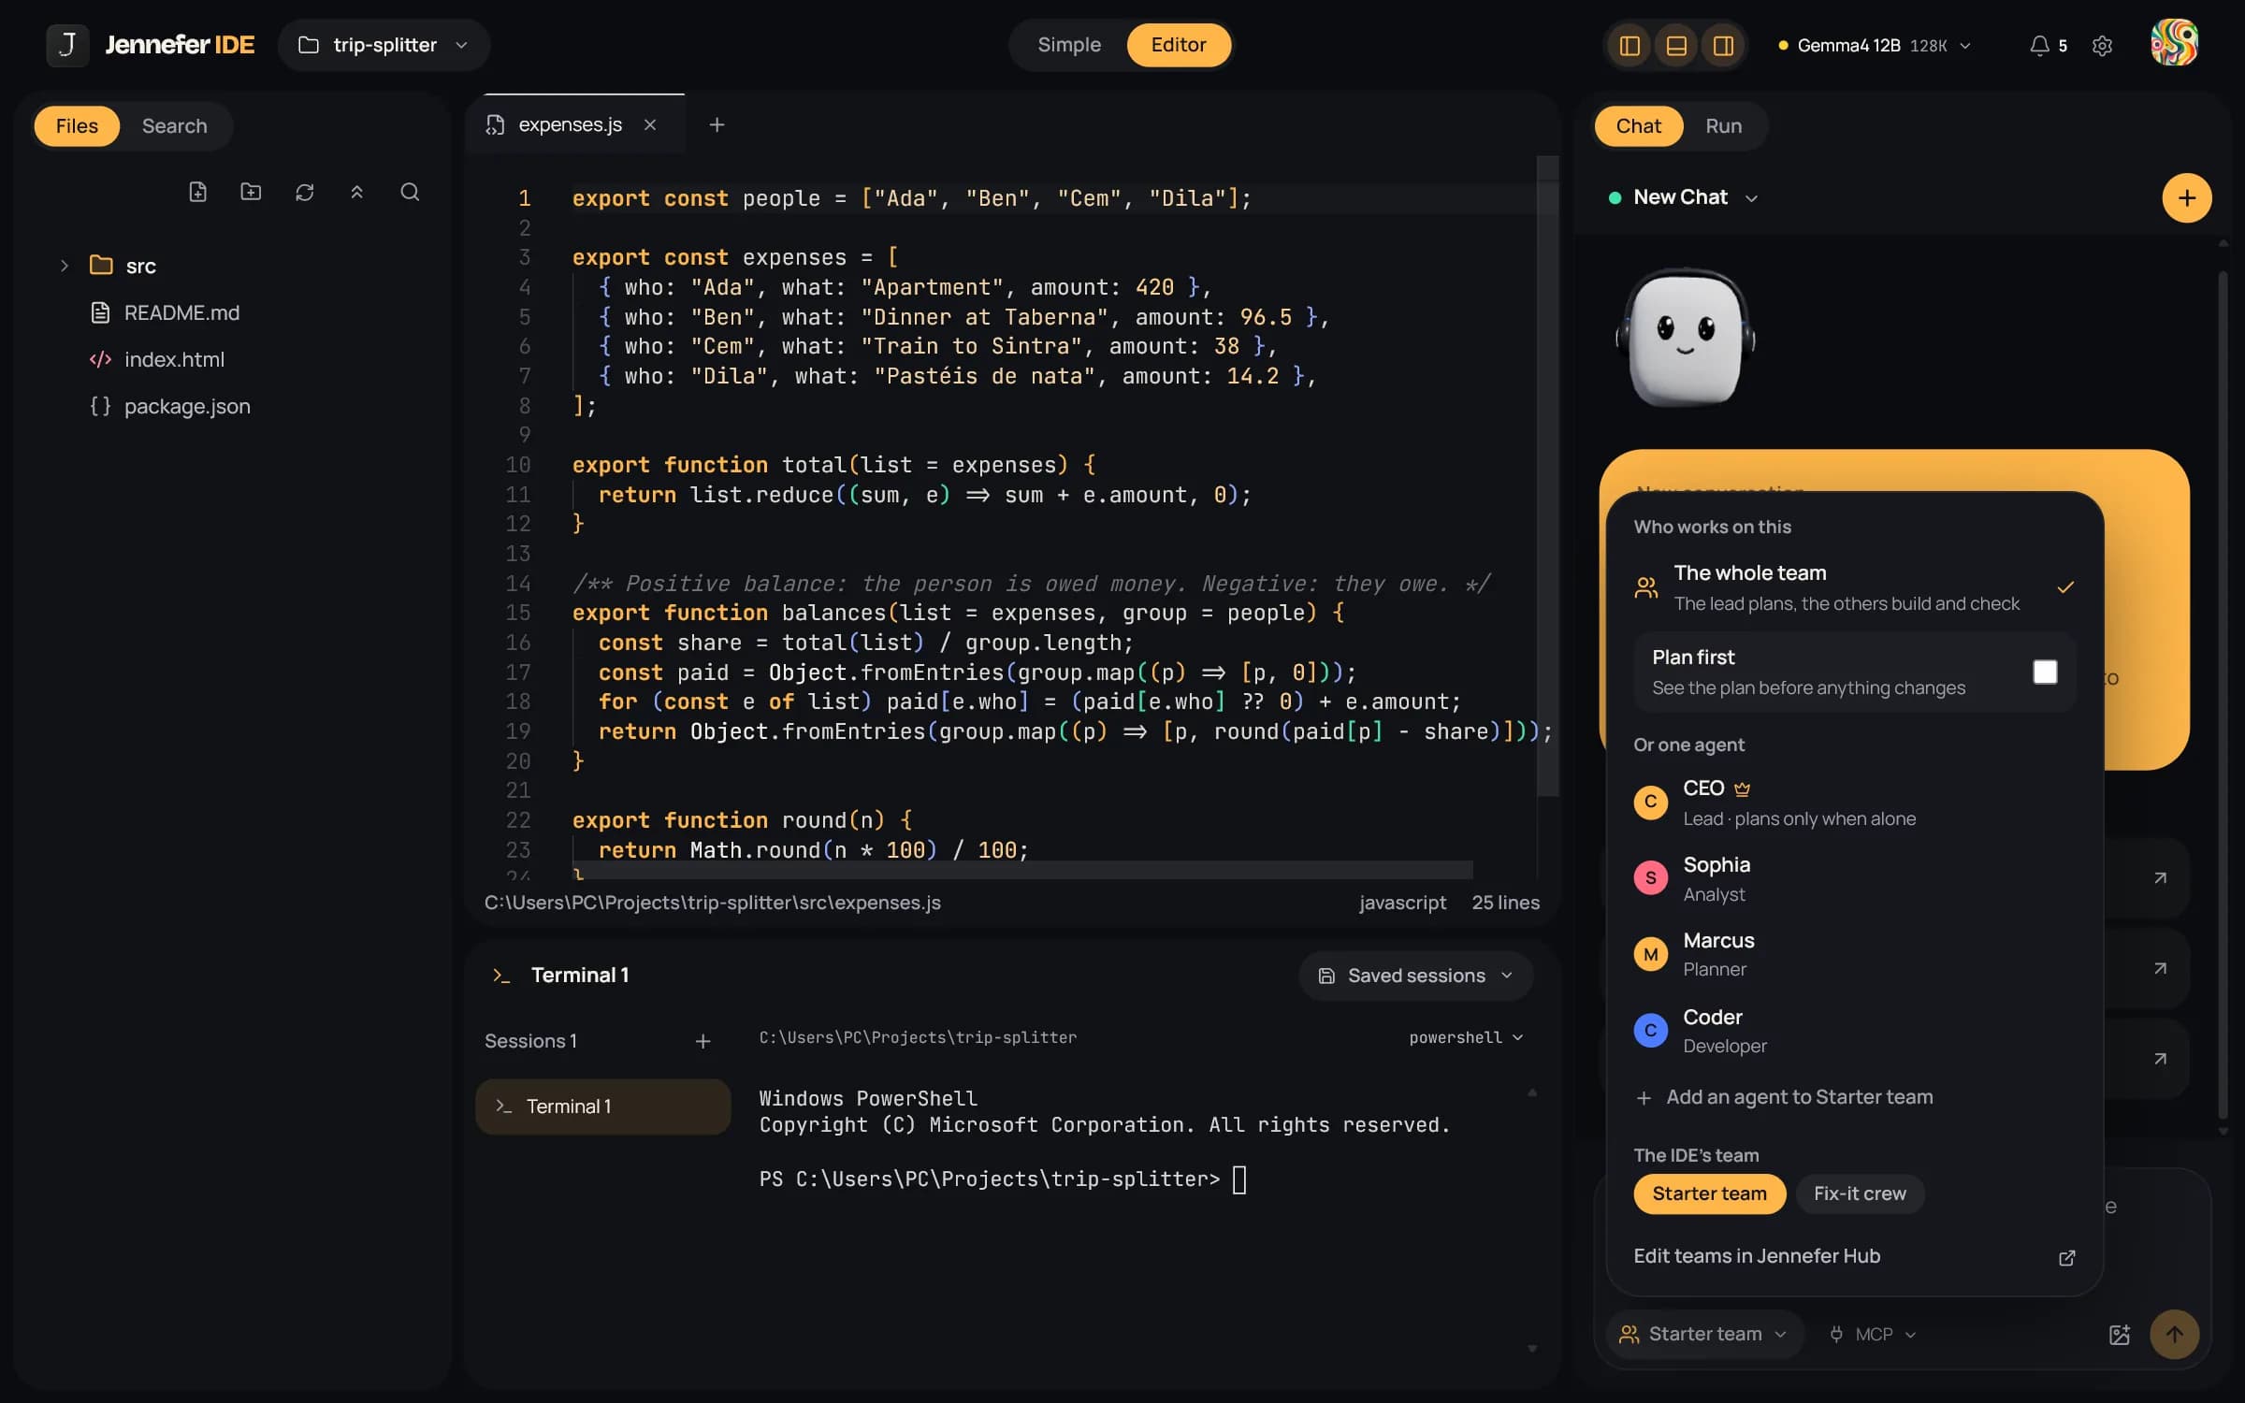Click Add an agent to Starter team
The height and width of the screenshot is (1403, 2245).
1784,1097
